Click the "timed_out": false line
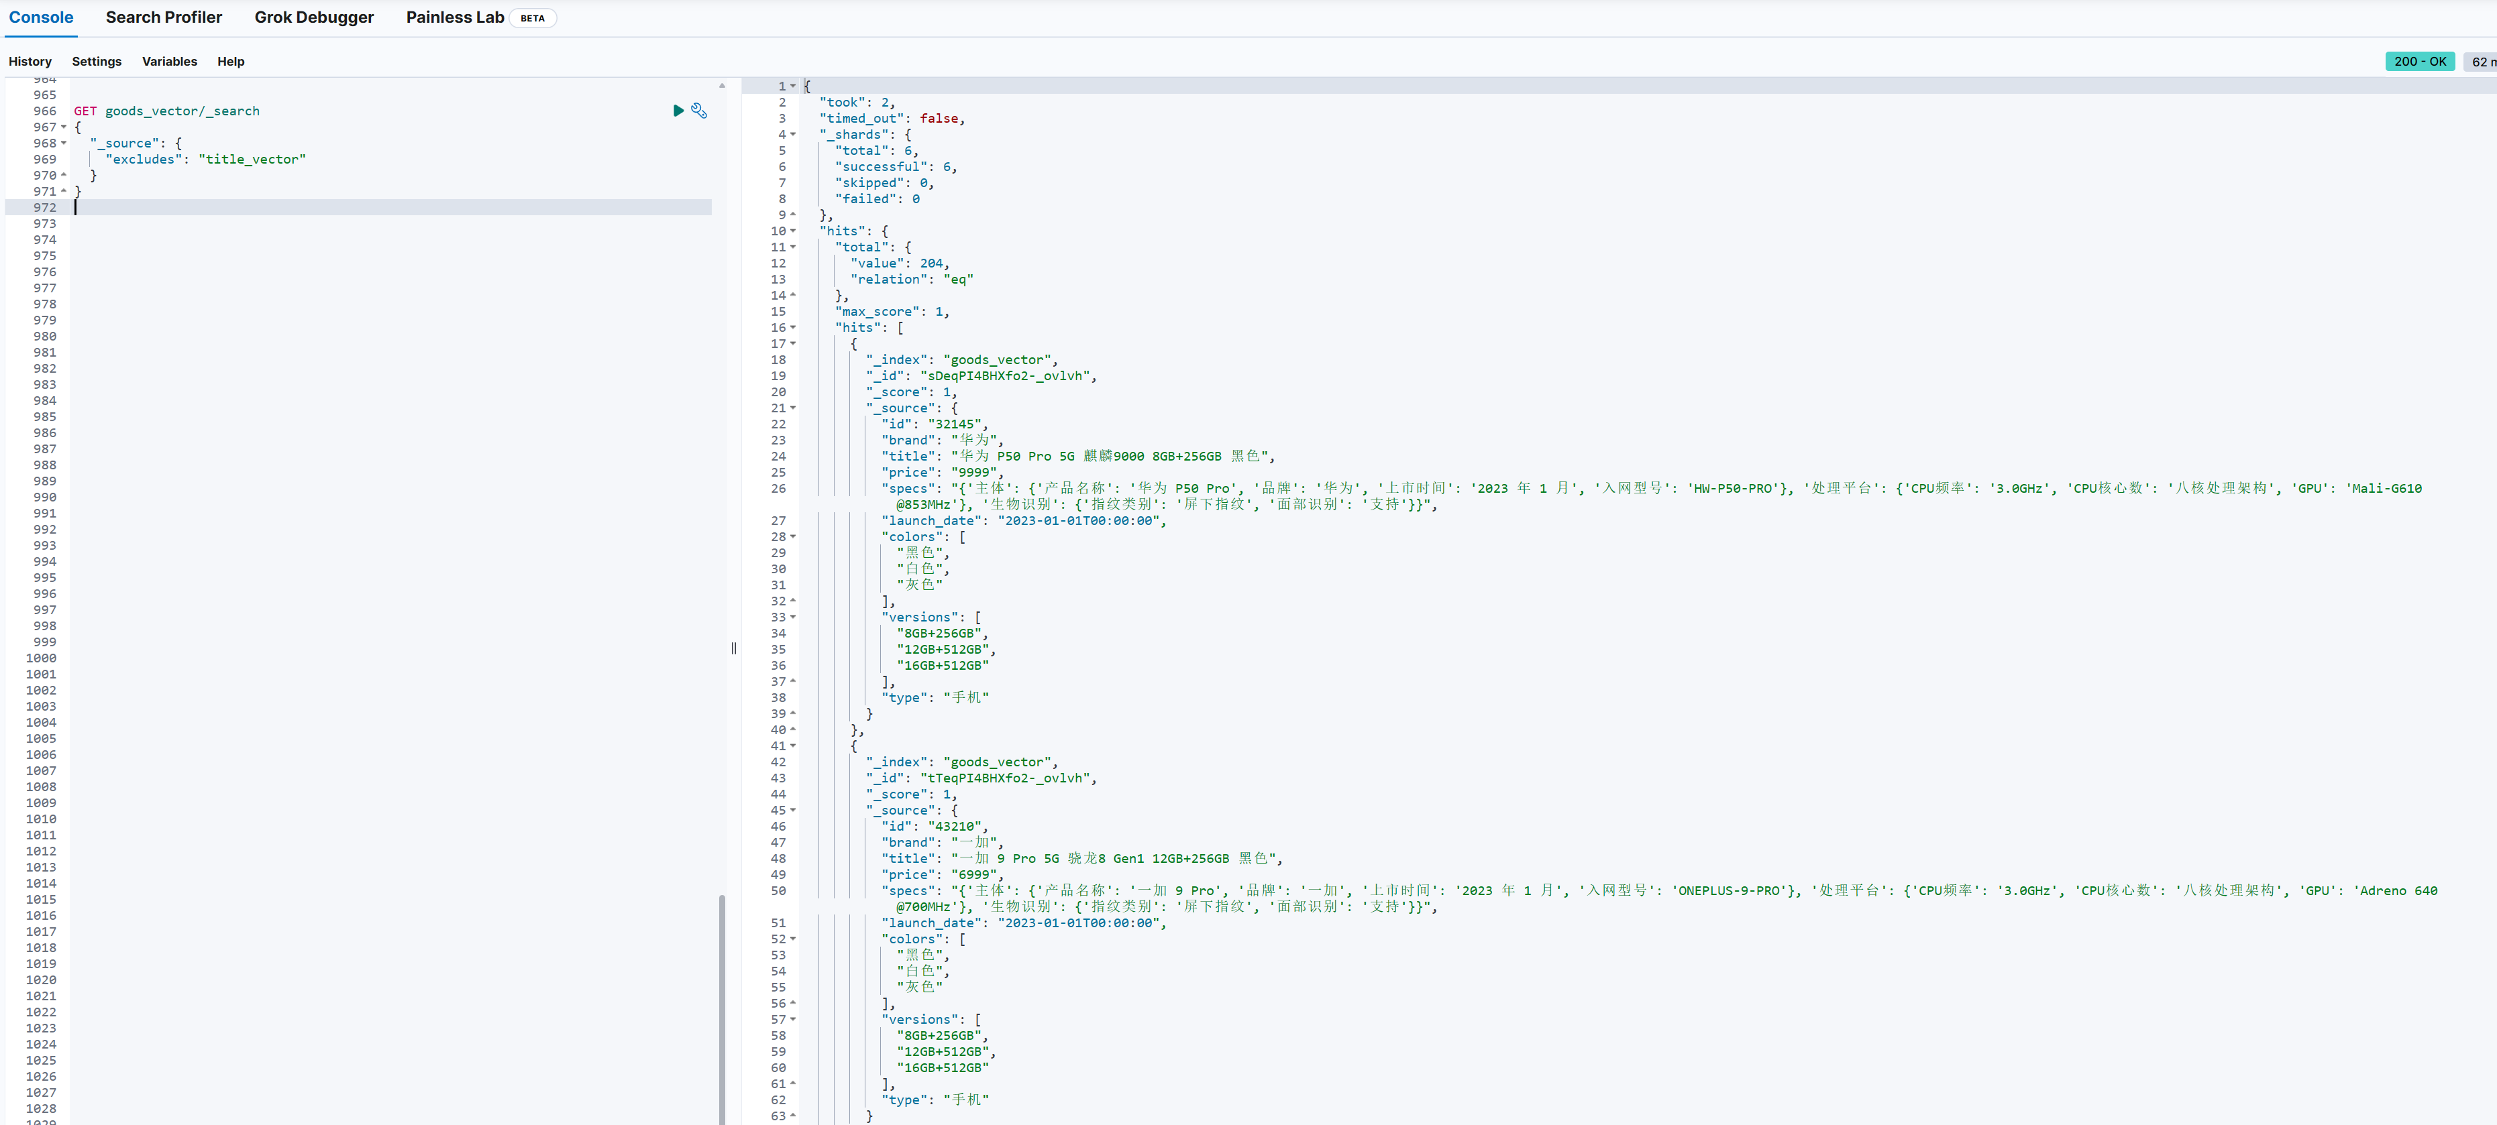The image size is (2497, 1125). pyautogui.click(x=892, y=118)
